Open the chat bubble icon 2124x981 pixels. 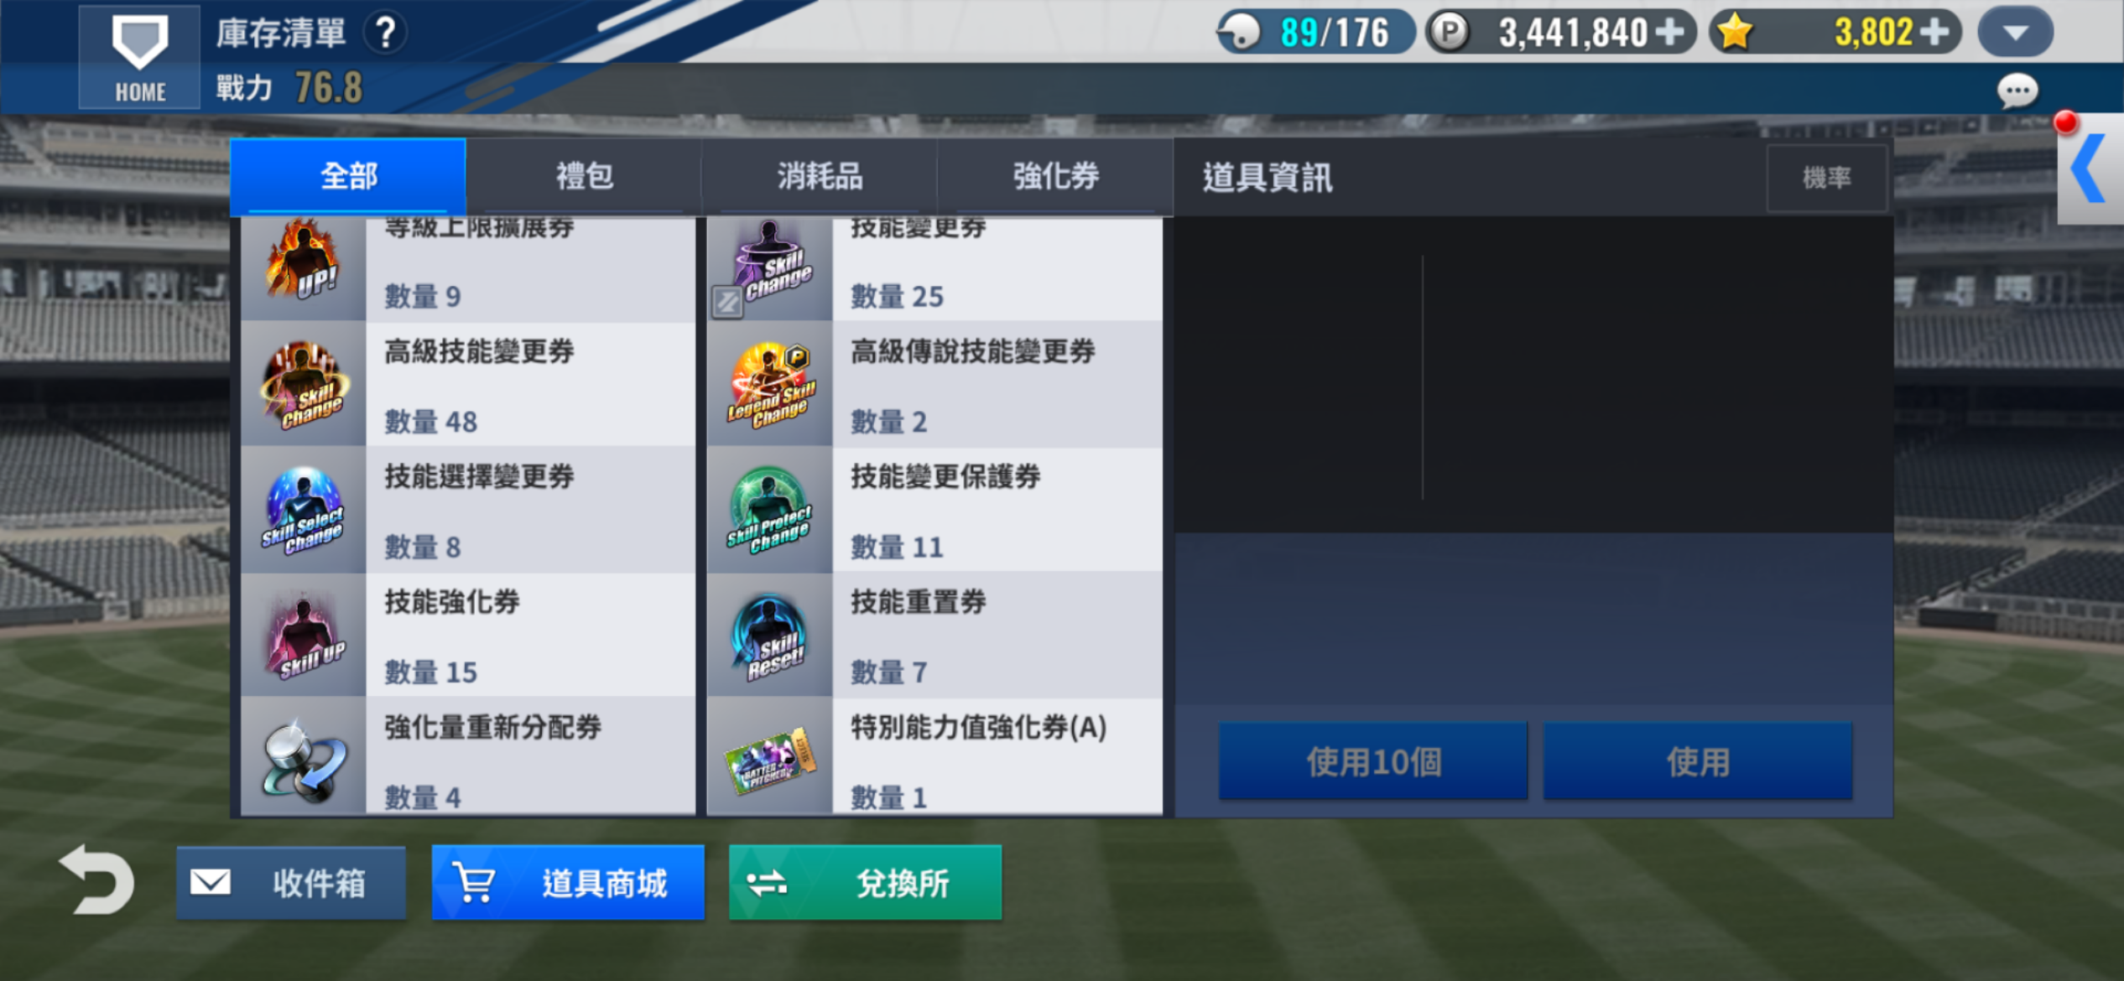(x=2017, y=91)
